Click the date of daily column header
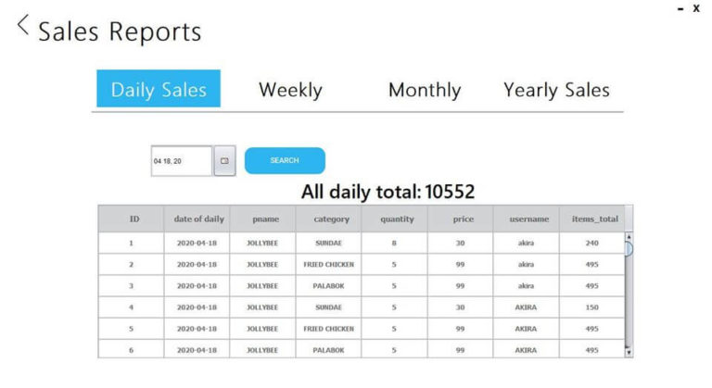 (198, 219)
